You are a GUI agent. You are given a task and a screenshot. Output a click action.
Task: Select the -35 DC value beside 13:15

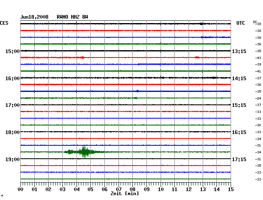[x=258, y=51]
